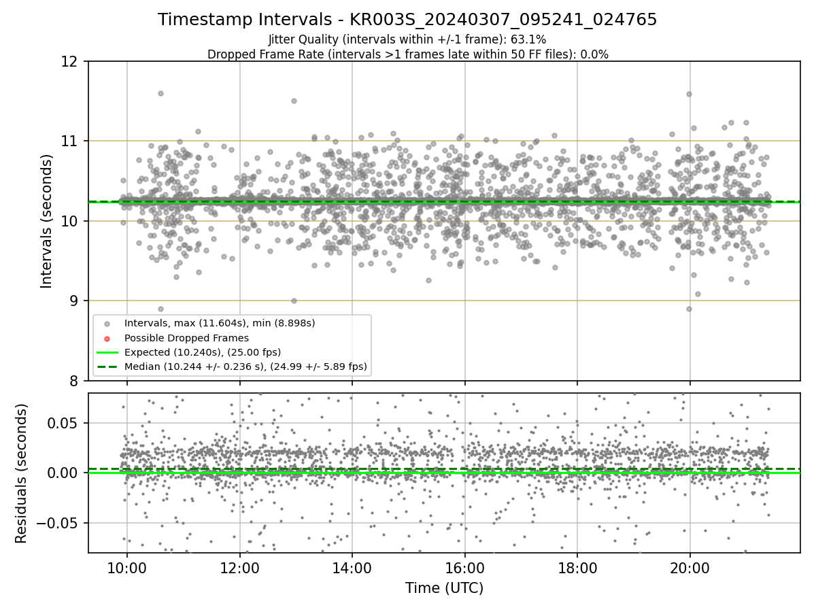Click the plot title 'Timestamp Intervals - KR003S_20240307_095241_024765'
The image size is (816, 612).
(407, 20)
